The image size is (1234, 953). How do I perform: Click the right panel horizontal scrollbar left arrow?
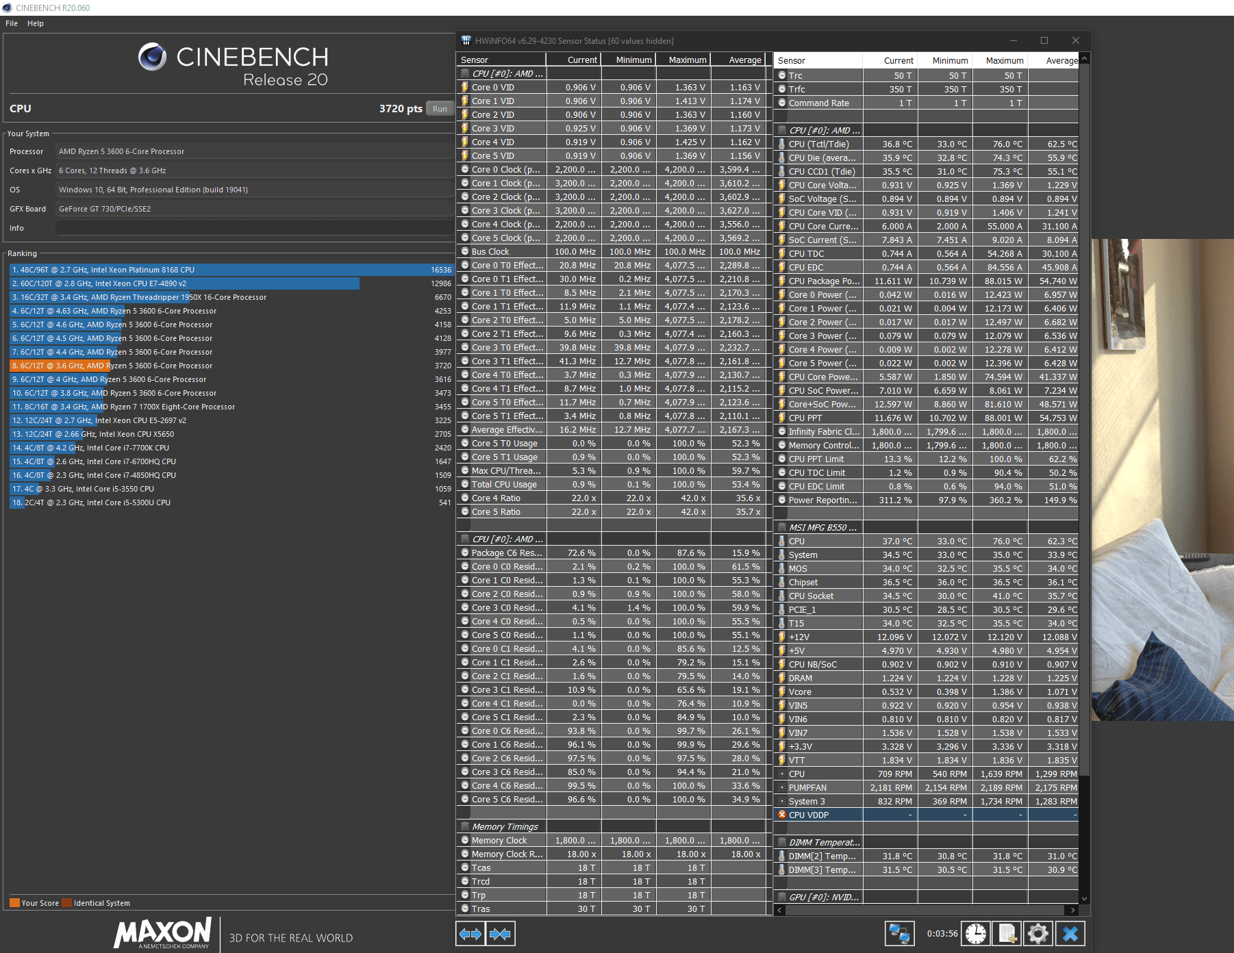(x=780, y=910)
